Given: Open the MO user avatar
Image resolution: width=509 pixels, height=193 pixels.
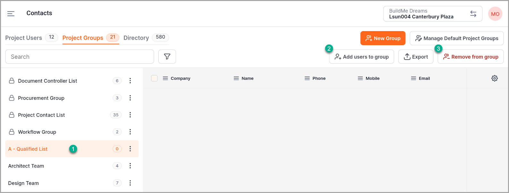Looking at the screenshot, I should pos(495,14).
